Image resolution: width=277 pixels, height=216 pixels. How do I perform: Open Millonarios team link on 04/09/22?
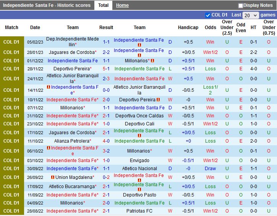[73, 203]
